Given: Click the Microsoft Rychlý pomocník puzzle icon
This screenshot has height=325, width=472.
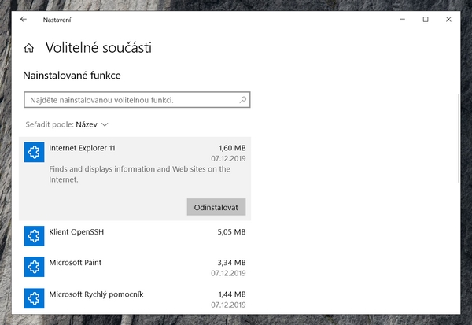Looking at the screenshot, I should (34, 298).
